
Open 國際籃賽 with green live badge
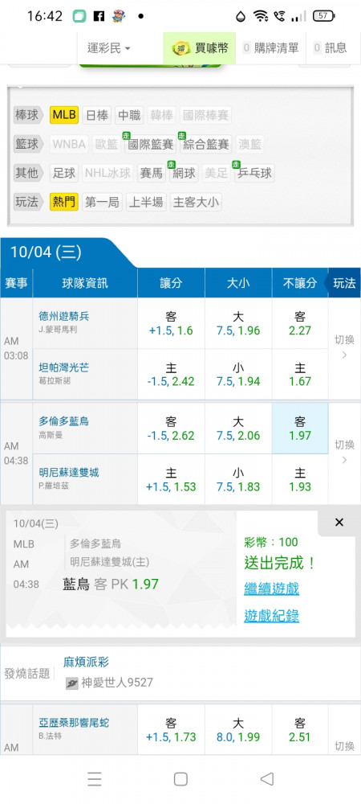pyautogui.click(x=150, y=144)
